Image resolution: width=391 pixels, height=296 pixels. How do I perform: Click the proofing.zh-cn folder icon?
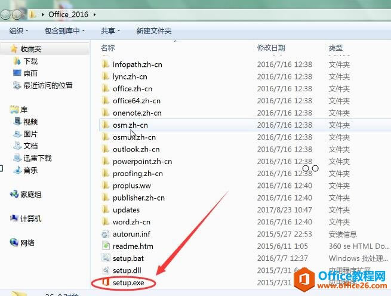[x=106, y=174]
